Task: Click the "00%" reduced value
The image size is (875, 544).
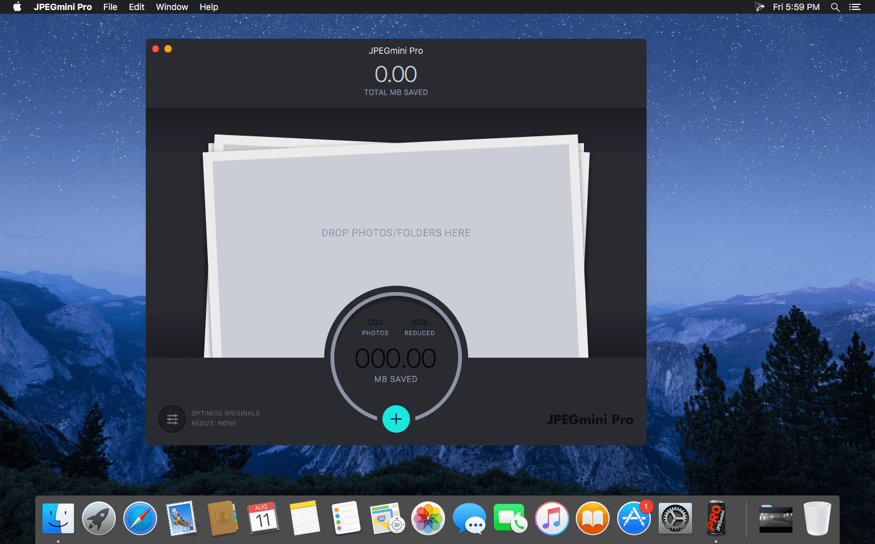Action: tap(419, 323)
